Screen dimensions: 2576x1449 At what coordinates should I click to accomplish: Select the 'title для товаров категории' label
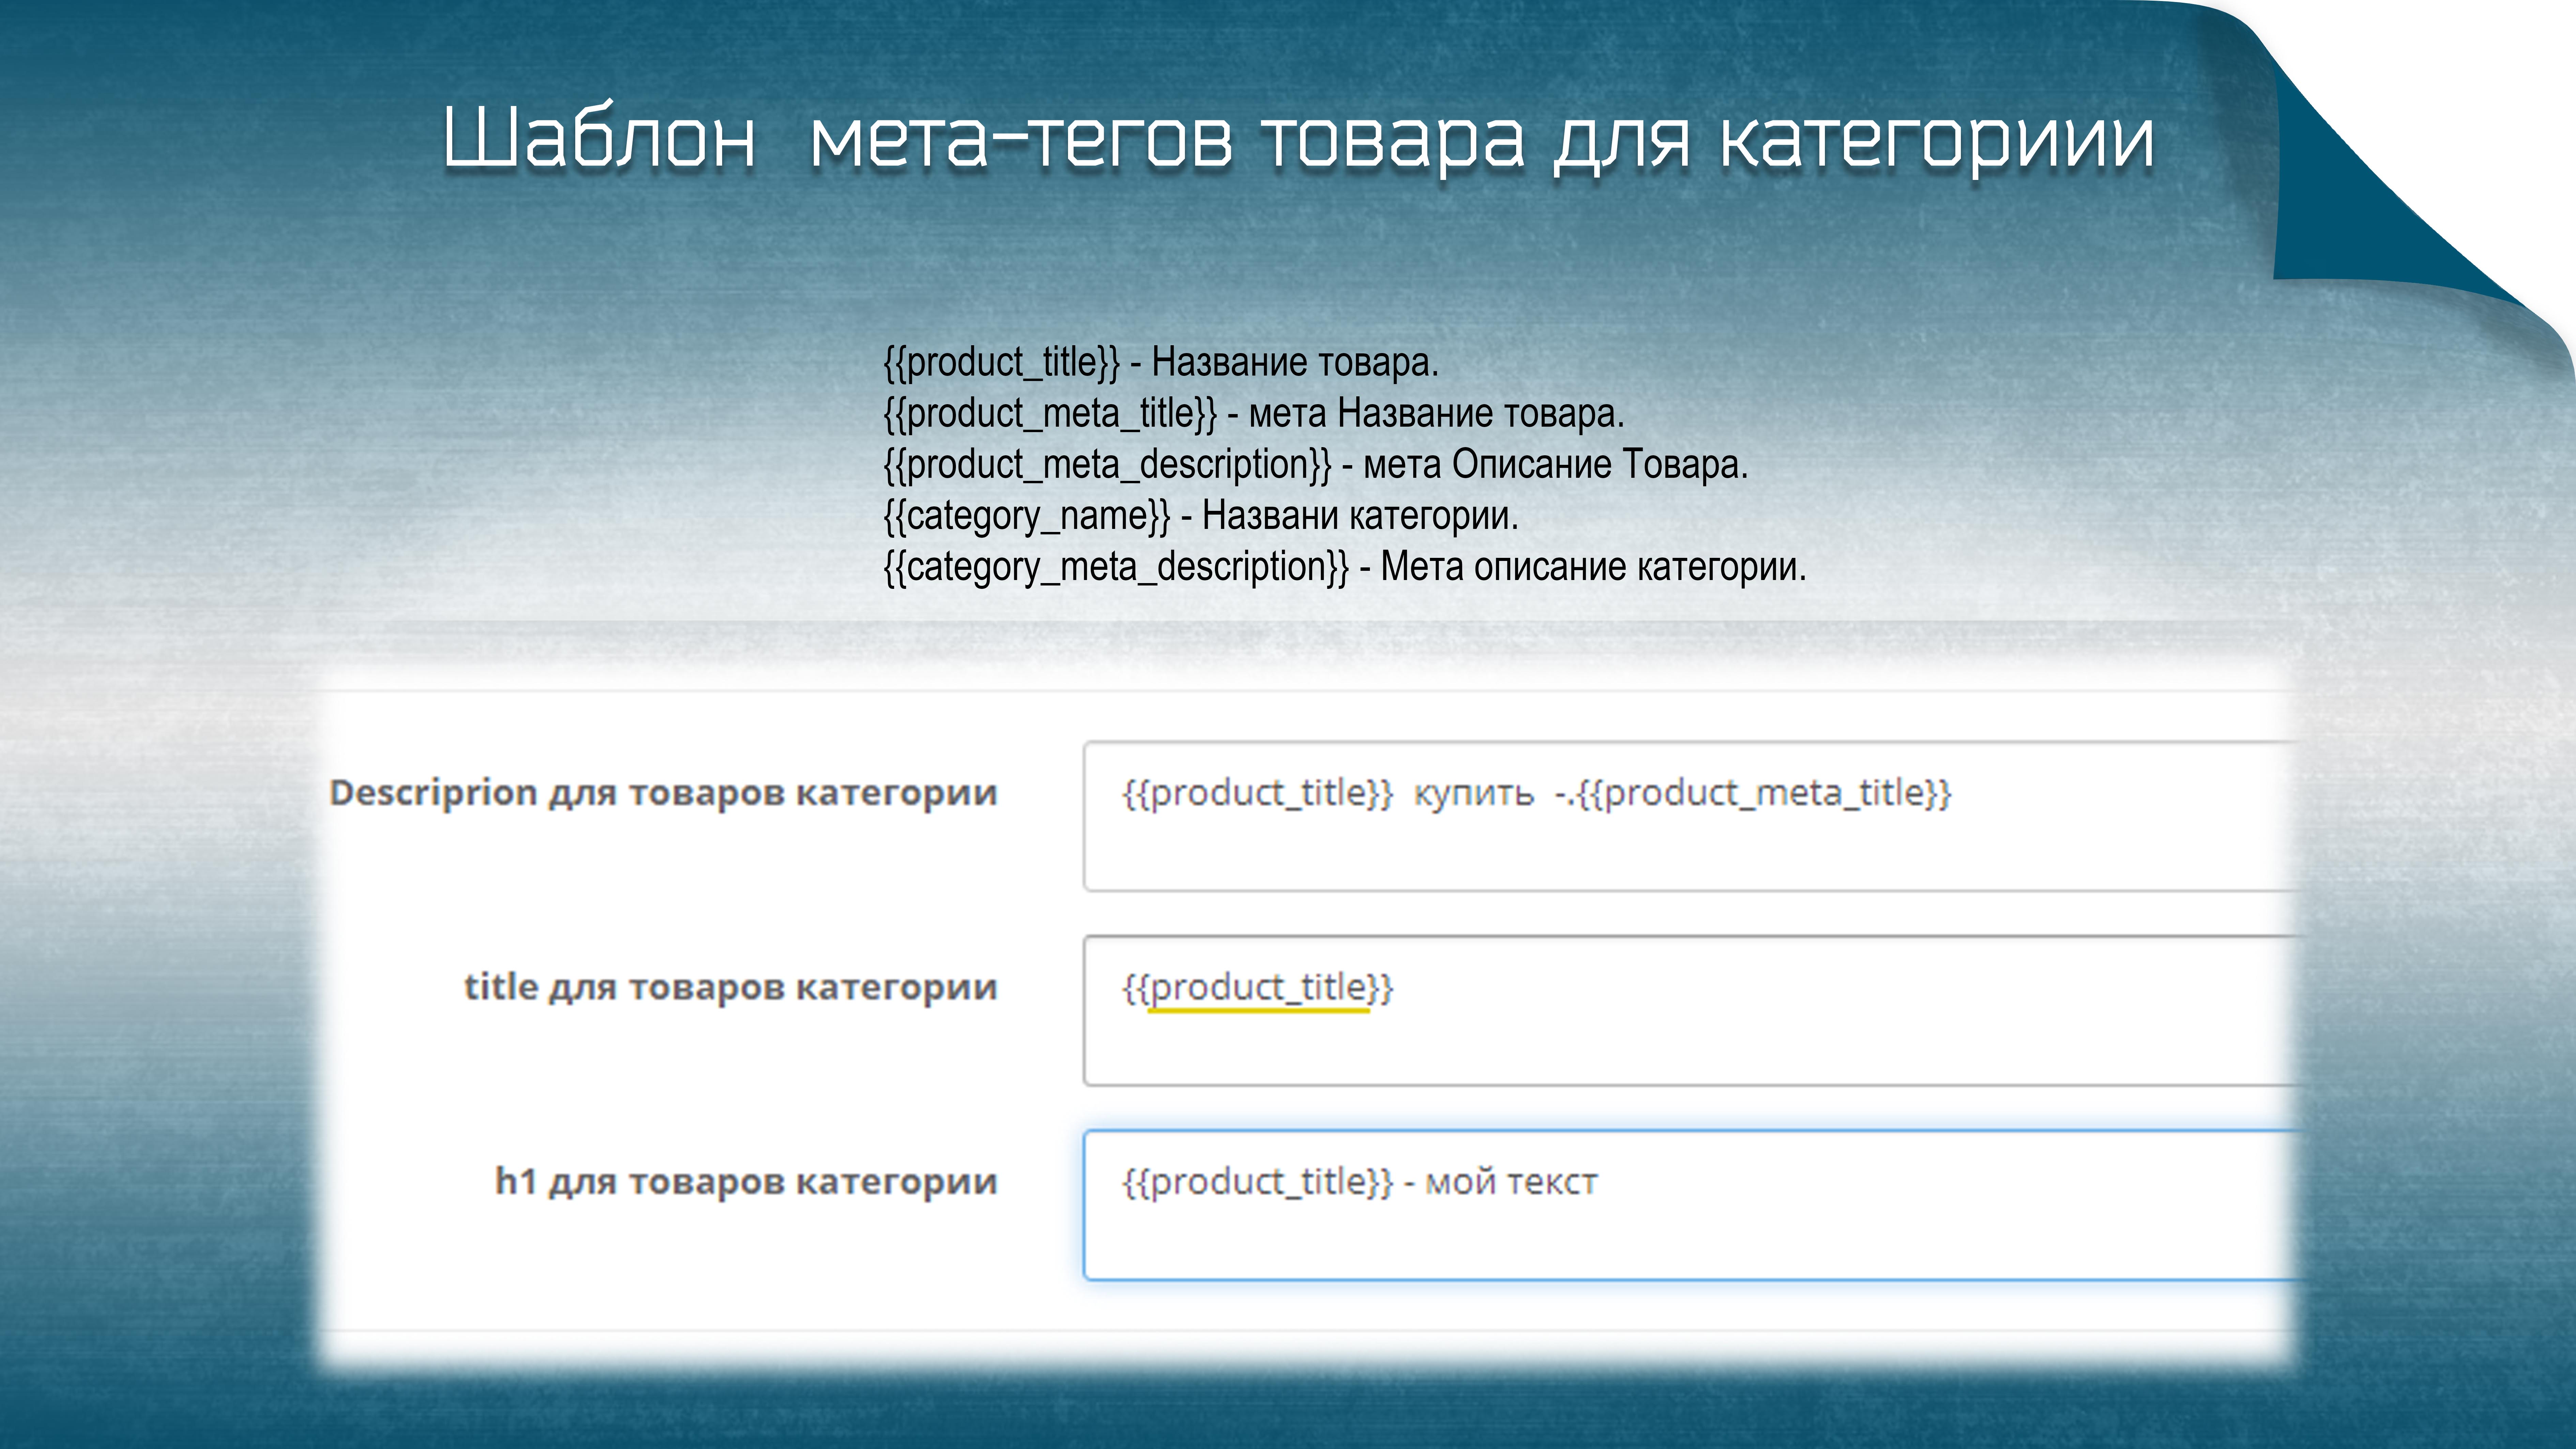click(731, 988)
